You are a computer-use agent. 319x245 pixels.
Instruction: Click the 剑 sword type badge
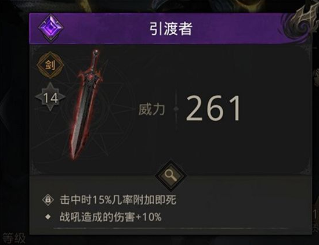tap(50, 65)
